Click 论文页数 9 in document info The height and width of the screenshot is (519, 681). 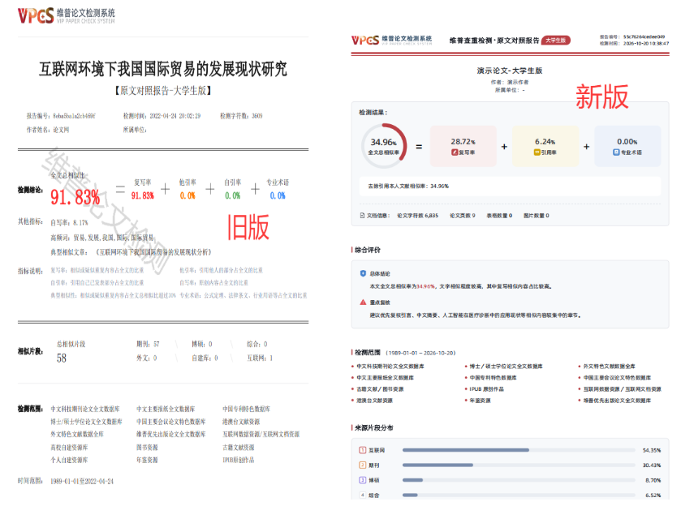pos(462,216)
